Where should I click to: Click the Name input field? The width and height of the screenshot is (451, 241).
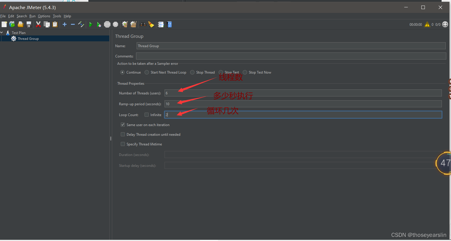point(291,46)
